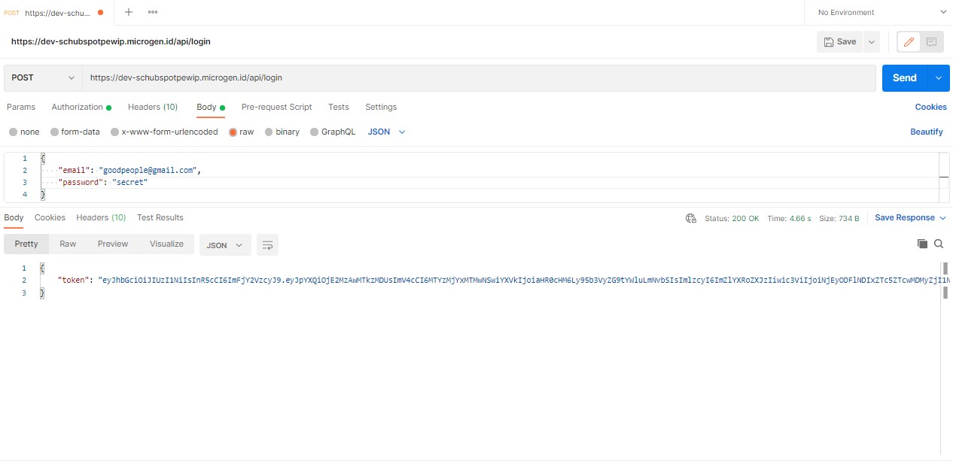Viewport: 953px width, 461px height.
Task: Switch to the Headers (10) request tab
Action: pos(153,107)
